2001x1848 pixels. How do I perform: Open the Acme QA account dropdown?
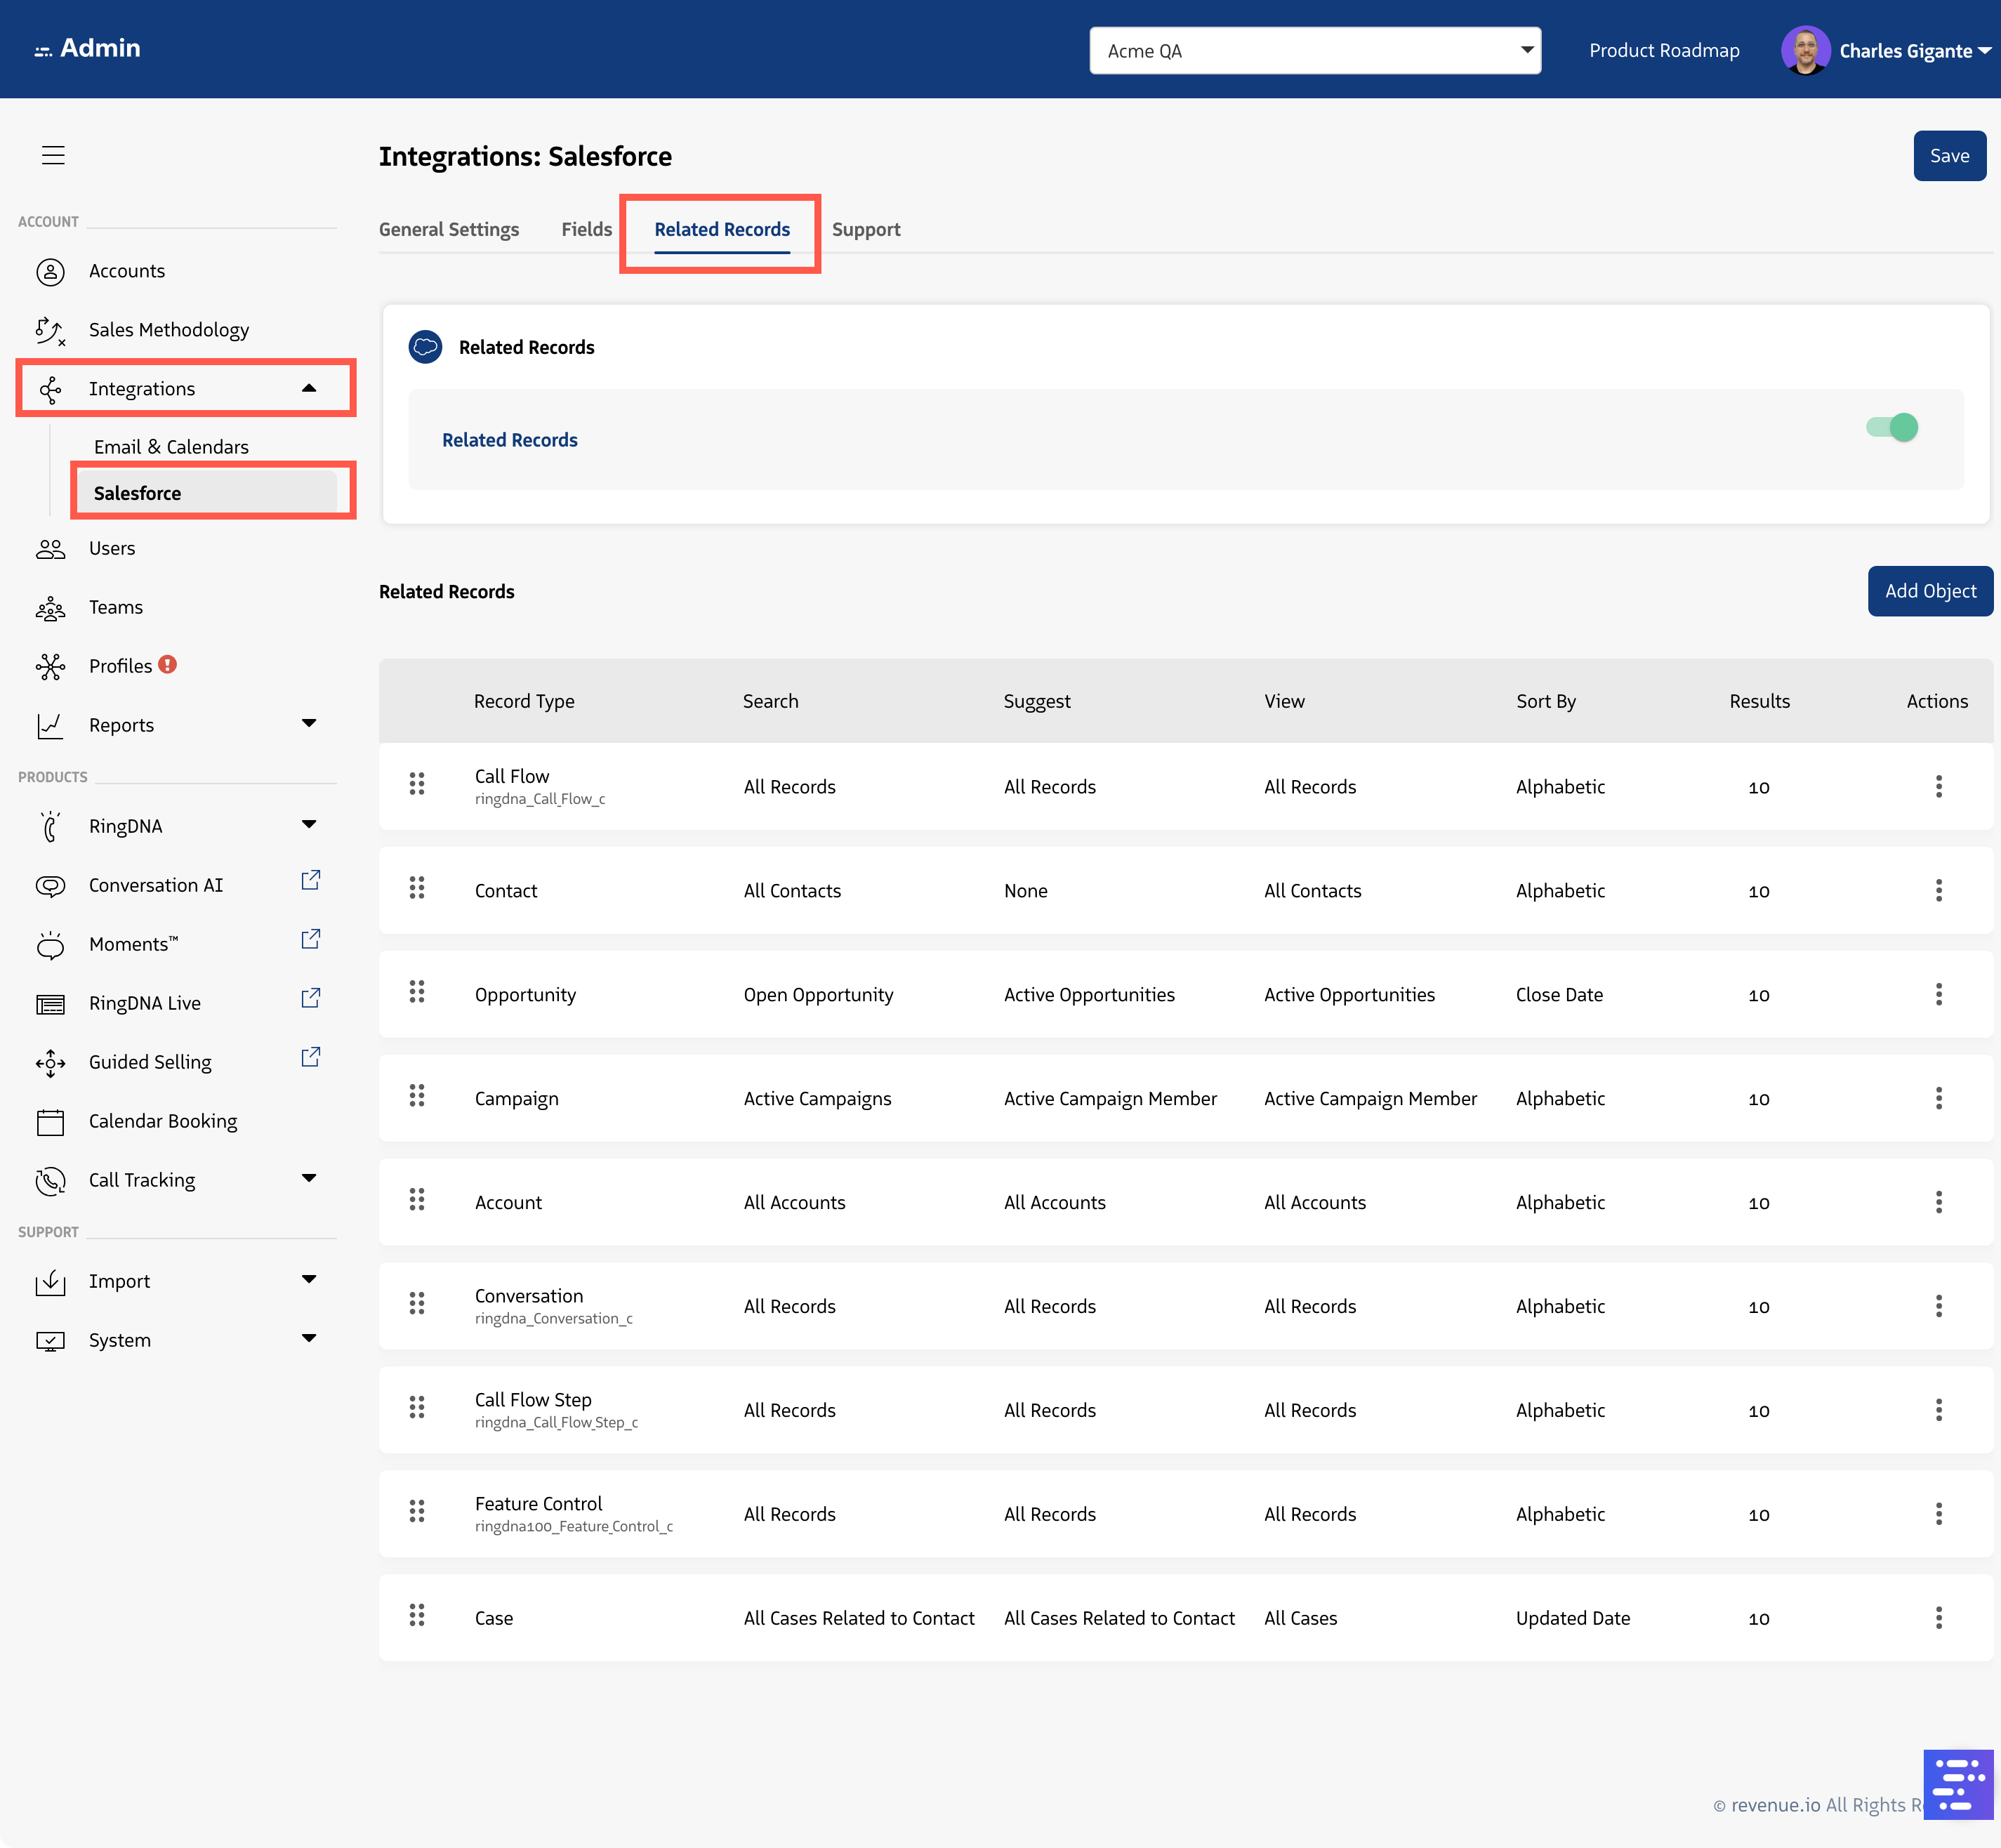click(1314, 51)
